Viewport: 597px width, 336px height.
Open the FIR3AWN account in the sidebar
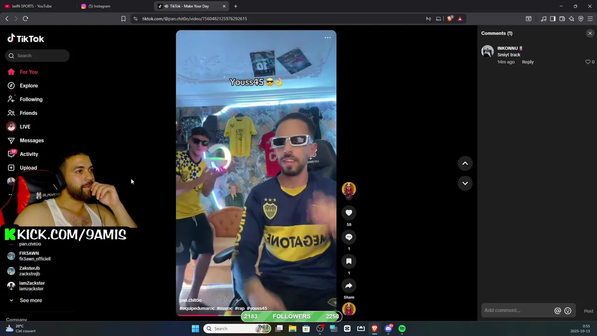(x=29, y=256)
